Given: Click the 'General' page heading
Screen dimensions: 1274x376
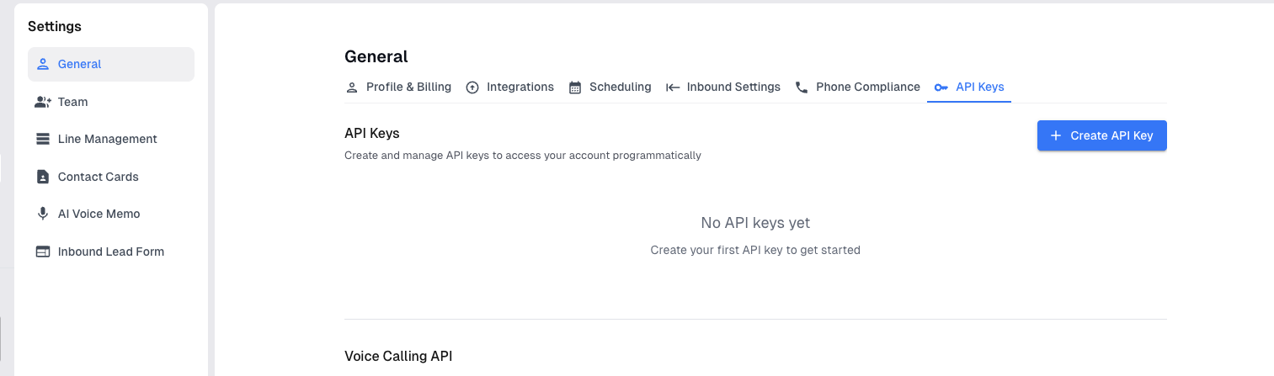Looking at the screenshot, I should pos(376,56).
